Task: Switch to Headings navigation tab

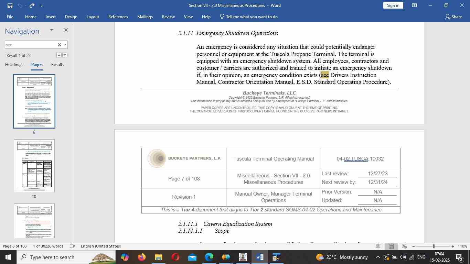Action: coord(14,65)
